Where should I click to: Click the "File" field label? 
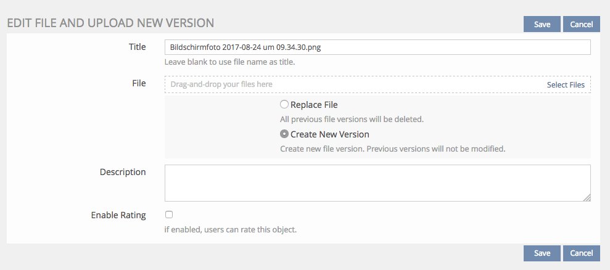tap(139, 83)
